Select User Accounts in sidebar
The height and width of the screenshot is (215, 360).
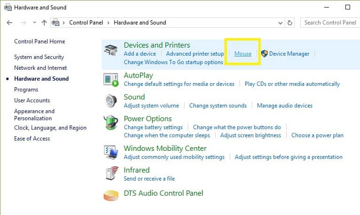(32, 100)
